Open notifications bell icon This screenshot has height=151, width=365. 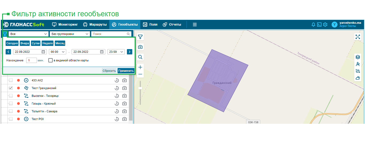click(x=313, y=25)
